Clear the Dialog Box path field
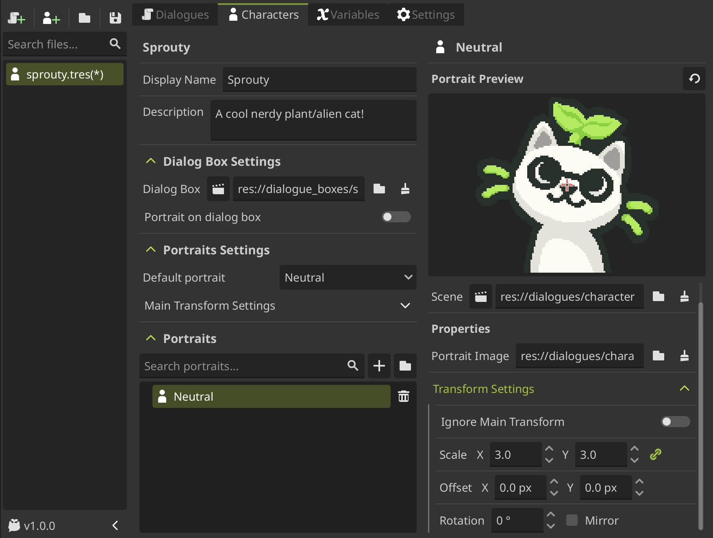 coord(405,189)
